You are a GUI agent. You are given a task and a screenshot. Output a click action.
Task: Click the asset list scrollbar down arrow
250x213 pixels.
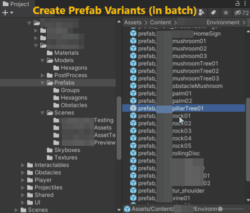pos(248,200)
